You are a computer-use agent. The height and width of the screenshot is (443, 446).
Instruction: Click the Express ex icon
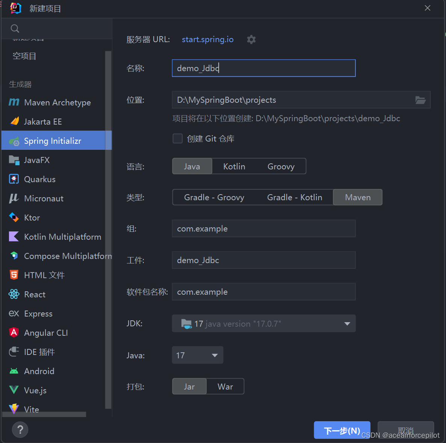tap(14, 314)
